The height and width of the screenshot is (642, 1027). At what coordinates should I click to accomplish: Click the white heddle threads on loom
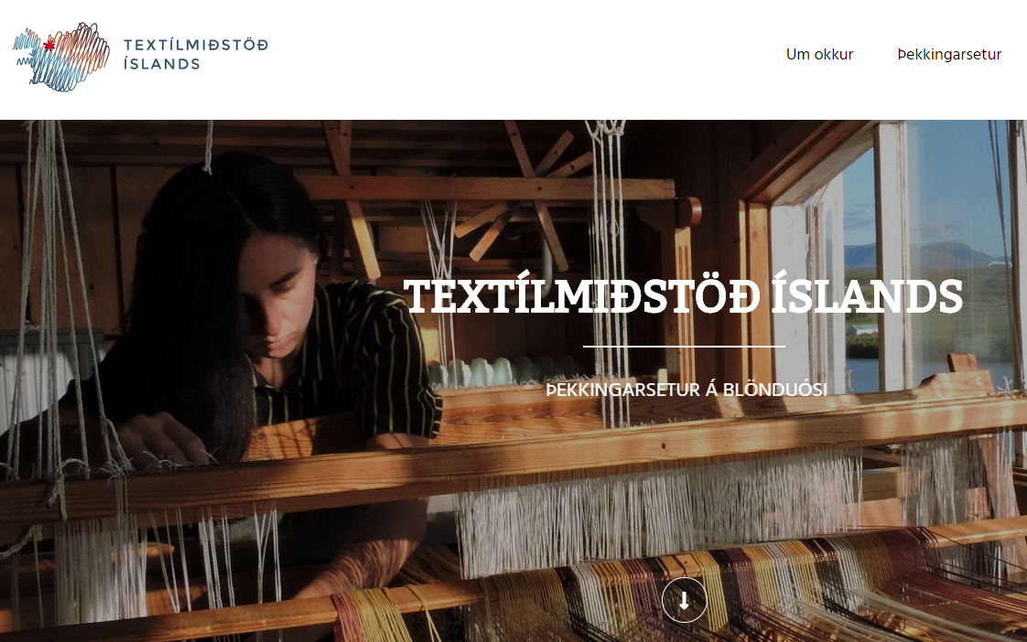coord(655,510)
